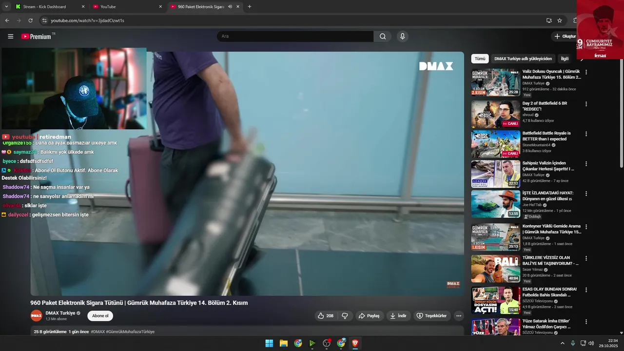Screen dimensions: 624x351
Task: Click the Oluştur create button
Action: coord(565,36)
